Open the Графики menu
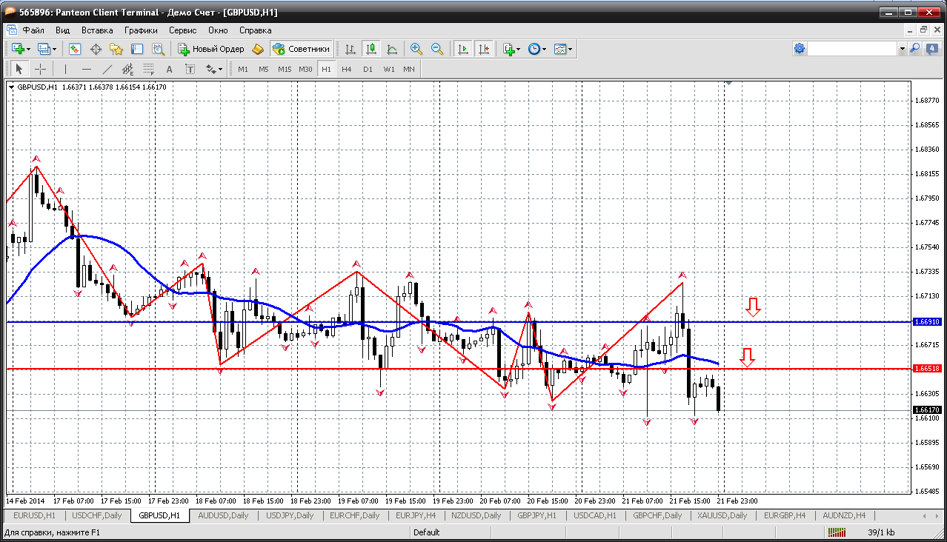This screenshot has width=947, height=542. click(x=141, y=30)
